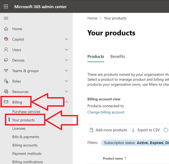Click the Refresh circular arrow icon
Screen dimensions: 169x164
166,130
